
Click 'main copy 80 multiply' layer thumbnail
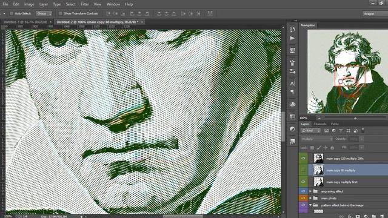(318, 170)
